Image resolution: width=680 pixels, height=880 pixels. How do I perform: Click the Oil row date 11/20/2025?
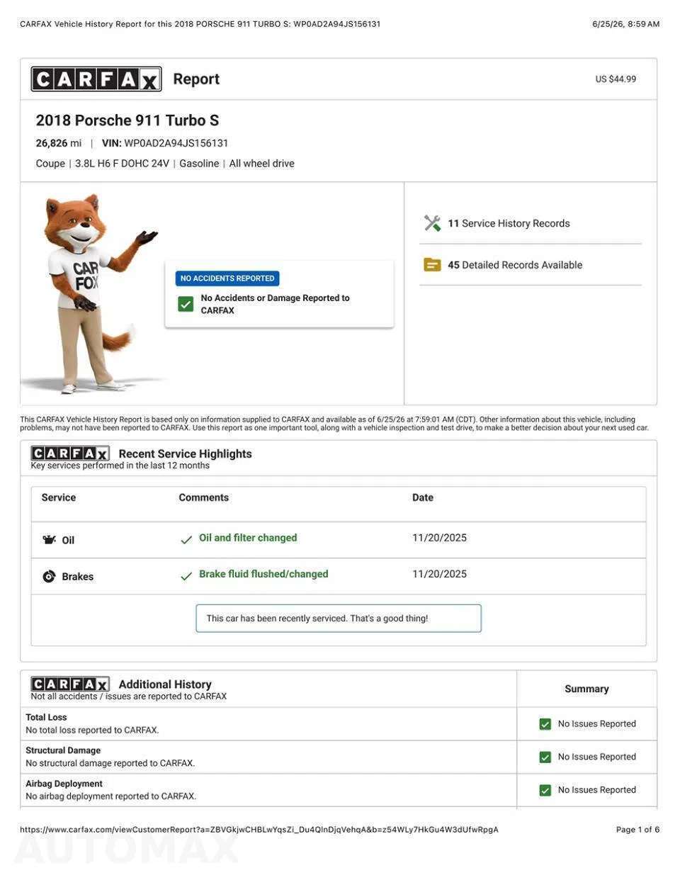(x=439, y=538)
